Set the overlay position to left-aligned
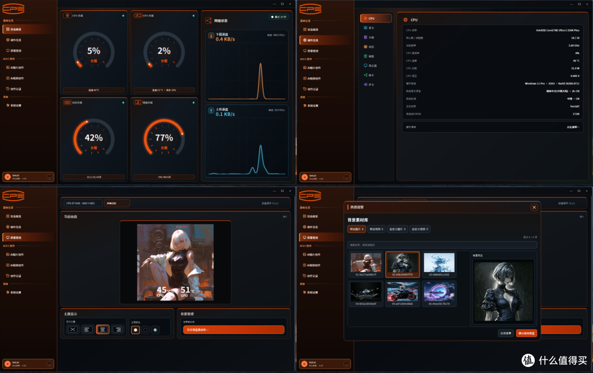Viewport: 593px width, 373px height. [x=87, y=330]
